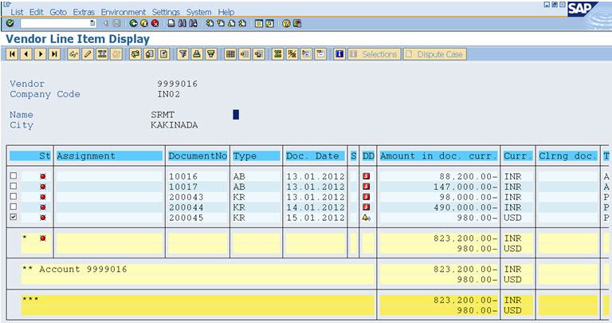Click the Subtotal icon
The image size is (612, 323).
click(x=292, y=54)
